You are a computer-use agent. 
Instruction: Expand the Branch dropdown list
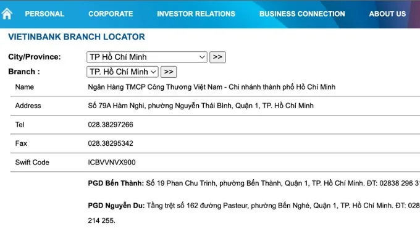(122, 72)
